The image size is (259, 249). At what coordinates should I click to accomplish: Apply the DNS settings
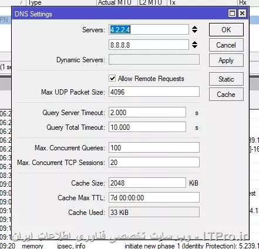pos(226,60)
